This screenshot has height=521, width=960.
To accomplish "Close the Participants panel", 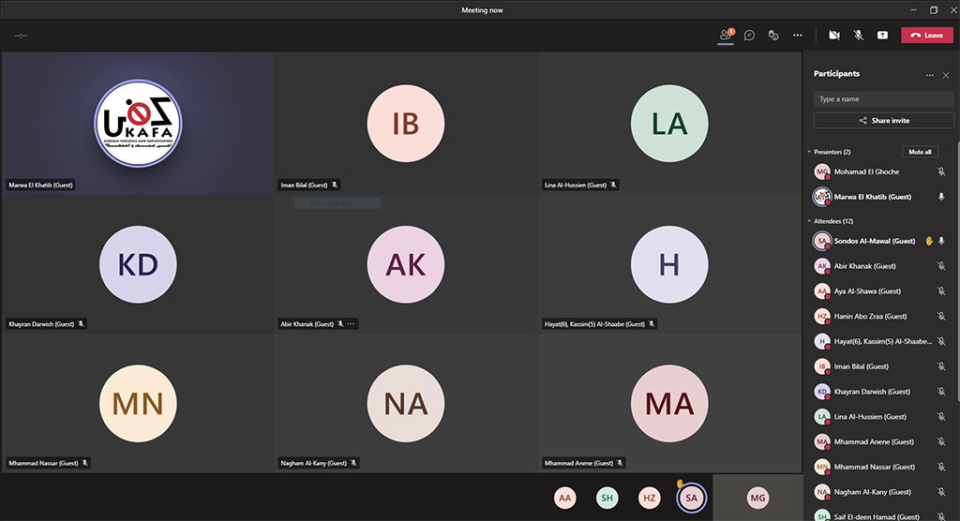I will coord(945,75).
